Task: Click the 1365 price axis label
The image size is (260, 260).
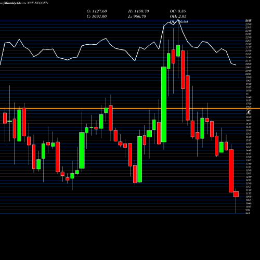Action: tap(249, 160)
